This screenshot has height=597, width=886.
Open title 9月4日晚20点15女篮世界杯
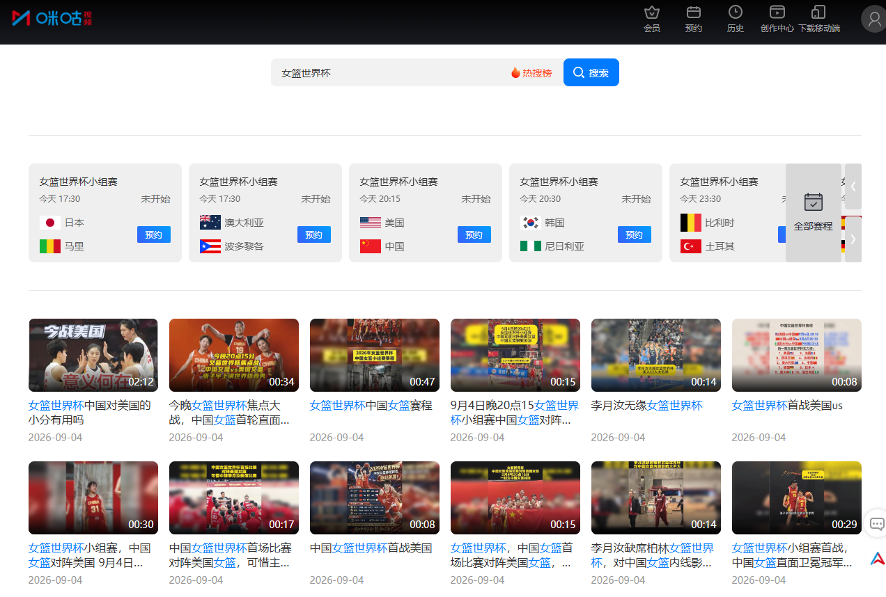[x=515, y=413]
